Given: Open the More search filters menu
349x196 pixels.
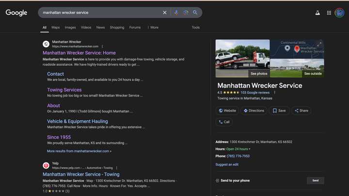Looking at the screenshot, I should 153,27.
